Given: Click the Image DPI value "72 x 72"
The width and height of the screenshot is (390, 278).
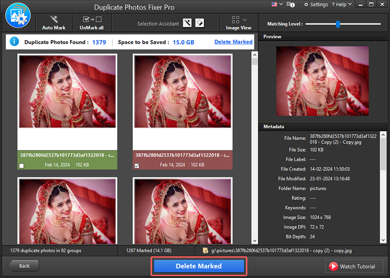Looking at the screenshot, I should 317,227.
